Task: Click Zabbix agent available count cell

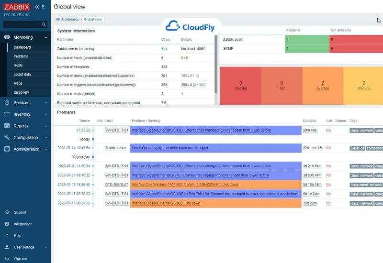Action: click(307, 40)
